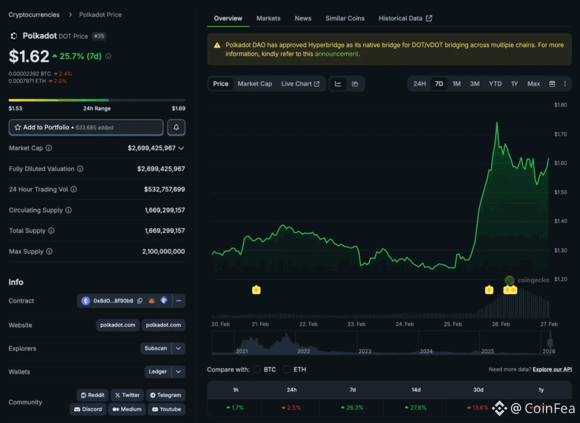Click the Ethereum icon in contract field
Screen dimensions: 580x423
click(x=86, y=301)
